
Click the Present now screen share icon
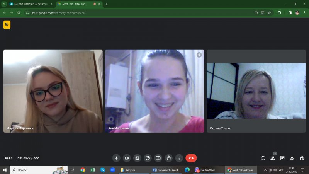pyautogui.click(x=158, y=158)
